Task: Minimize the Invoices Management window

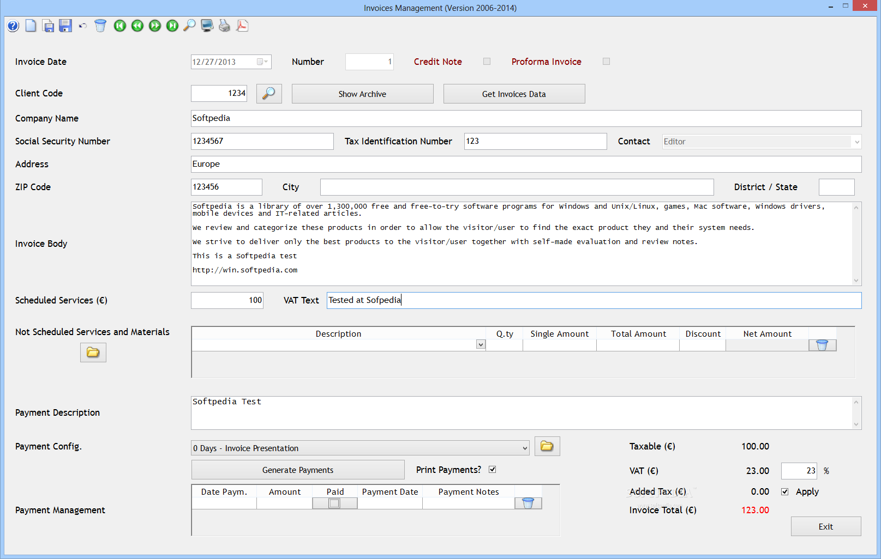Action: point(831,7)
